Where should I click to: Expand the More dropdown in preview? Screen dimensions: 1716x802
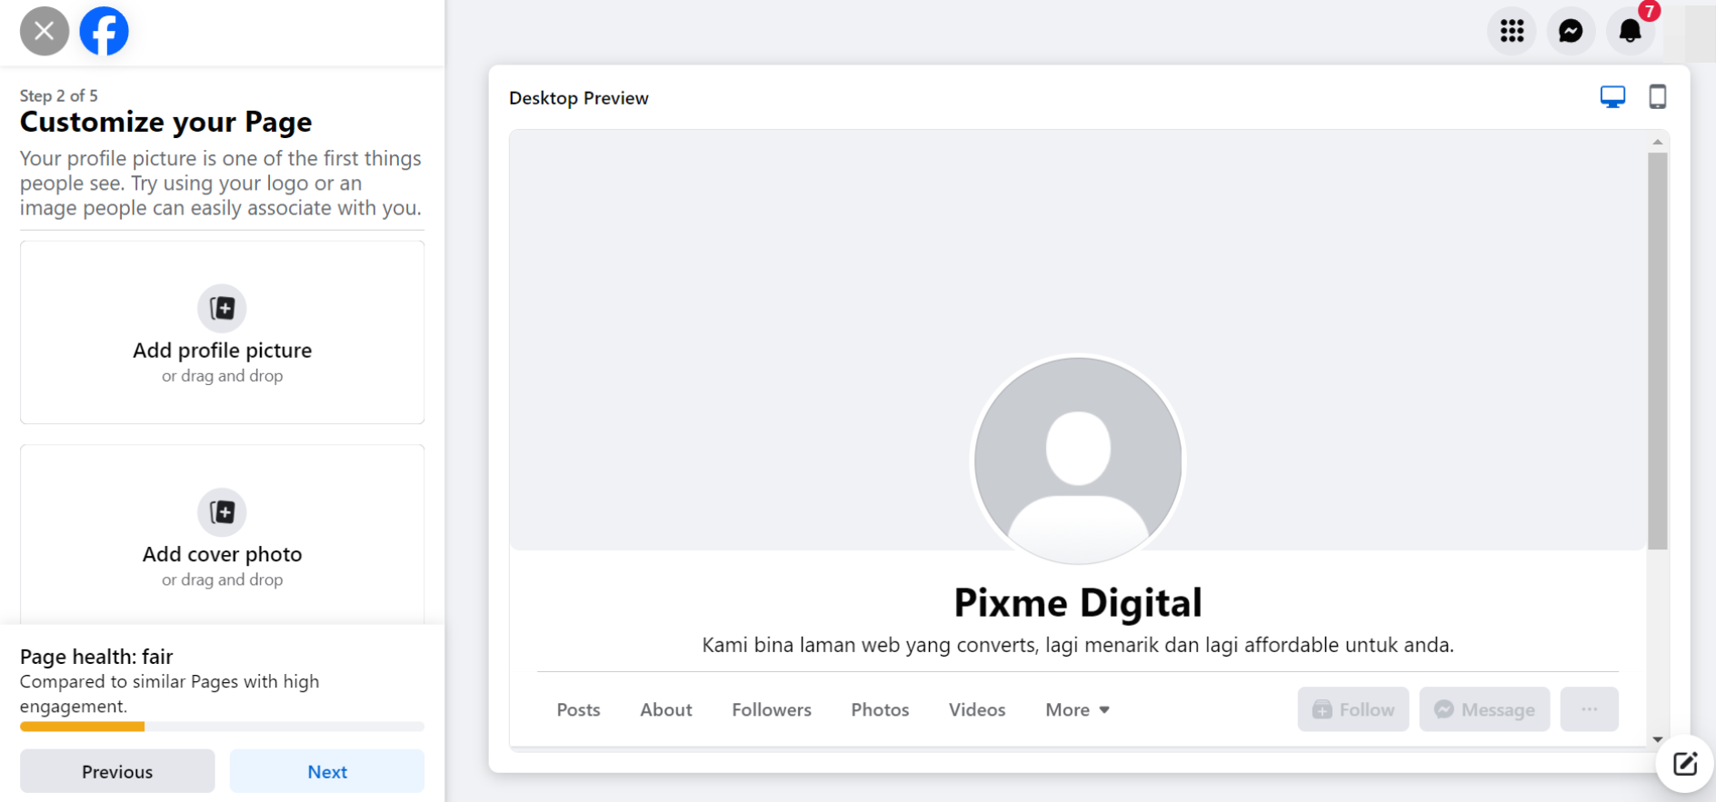(1077, 710)
